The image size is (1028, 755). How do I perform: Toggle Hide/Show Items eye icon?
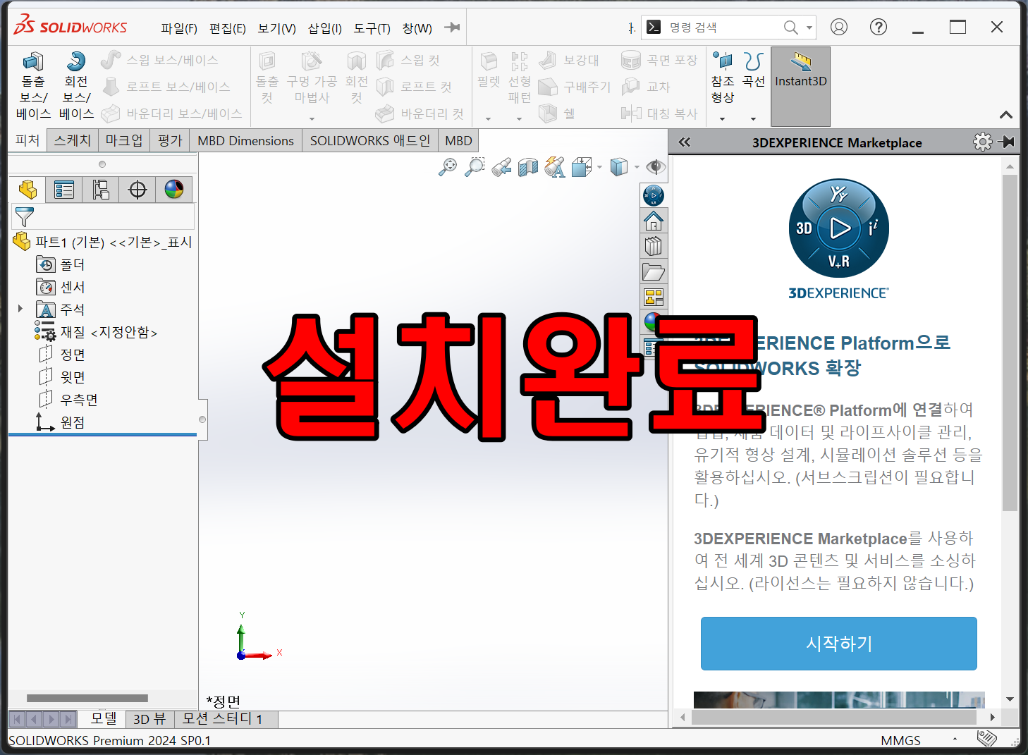(x=656, y=167)
